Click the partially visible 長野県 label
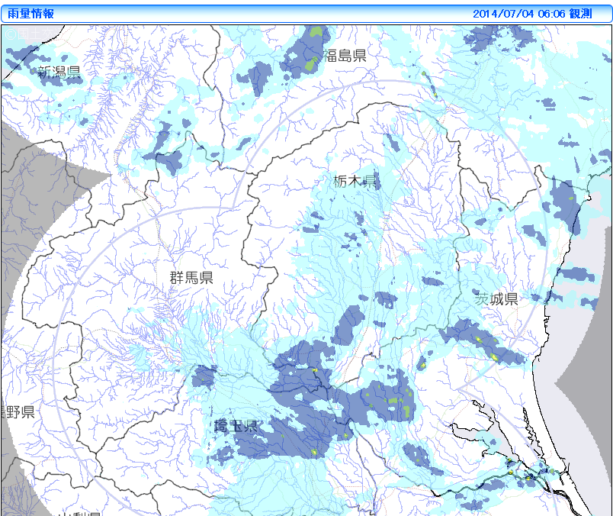The image size is (613, 516). point(18,412)
